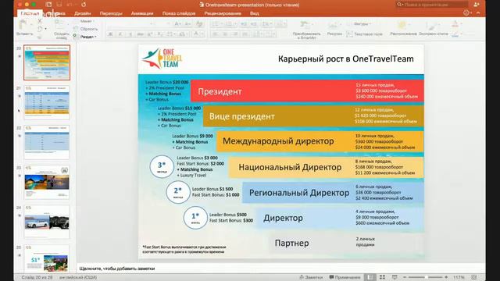Open the bulleted list dropdown
This screenshot has width=500, height=281.
217,24
